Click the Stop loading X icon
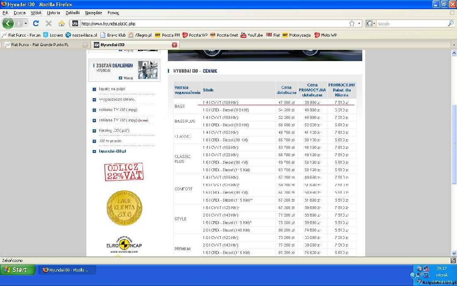 49,23
